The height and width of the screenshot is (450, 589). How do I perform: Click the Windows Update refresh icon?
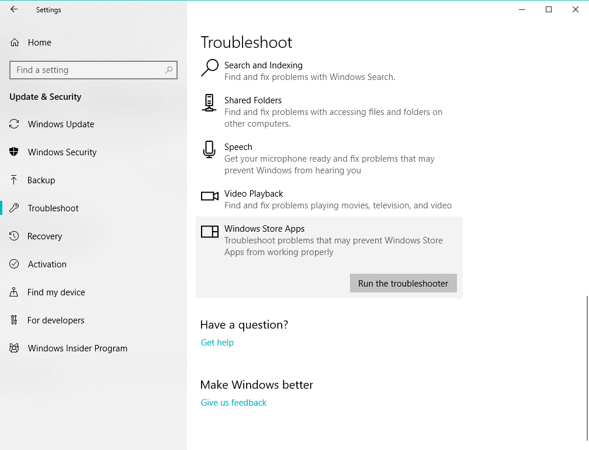14,124
